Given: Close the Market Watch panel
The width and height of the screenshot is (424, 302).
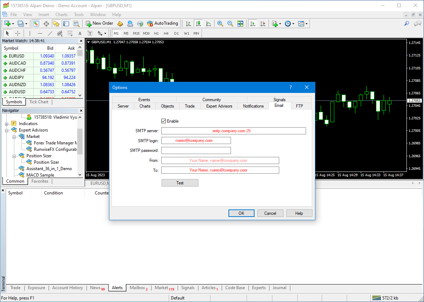Looking at the screenshot, I should click(x=81, y=41).
